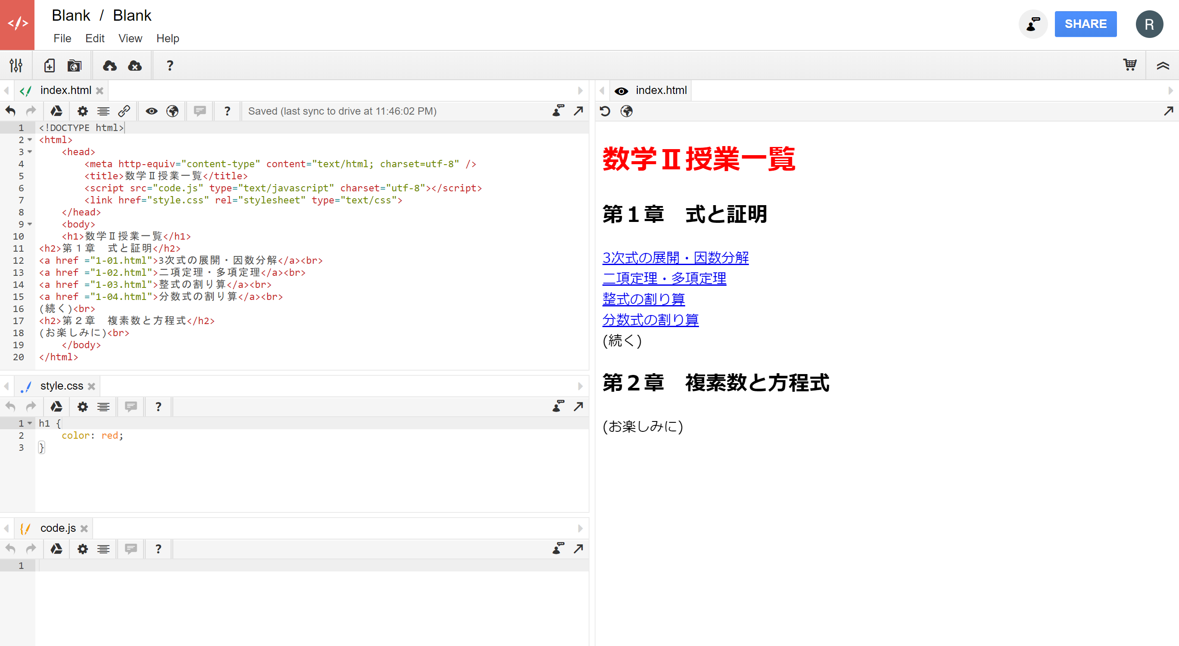The width and height of the screenshot is (1179, 646).
Task: Open the View menu
Action: tap(130, 38)
